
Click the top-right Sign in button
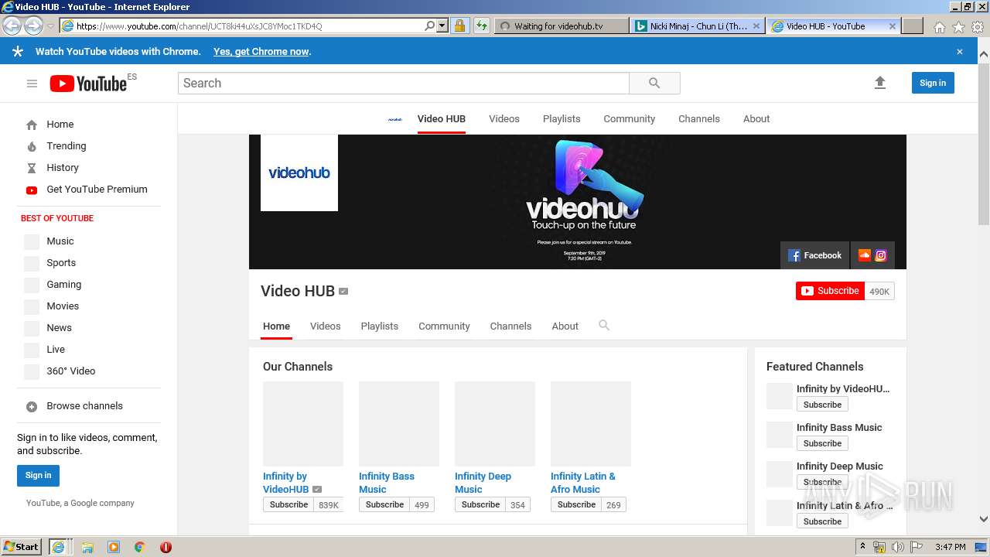[933, 84]
